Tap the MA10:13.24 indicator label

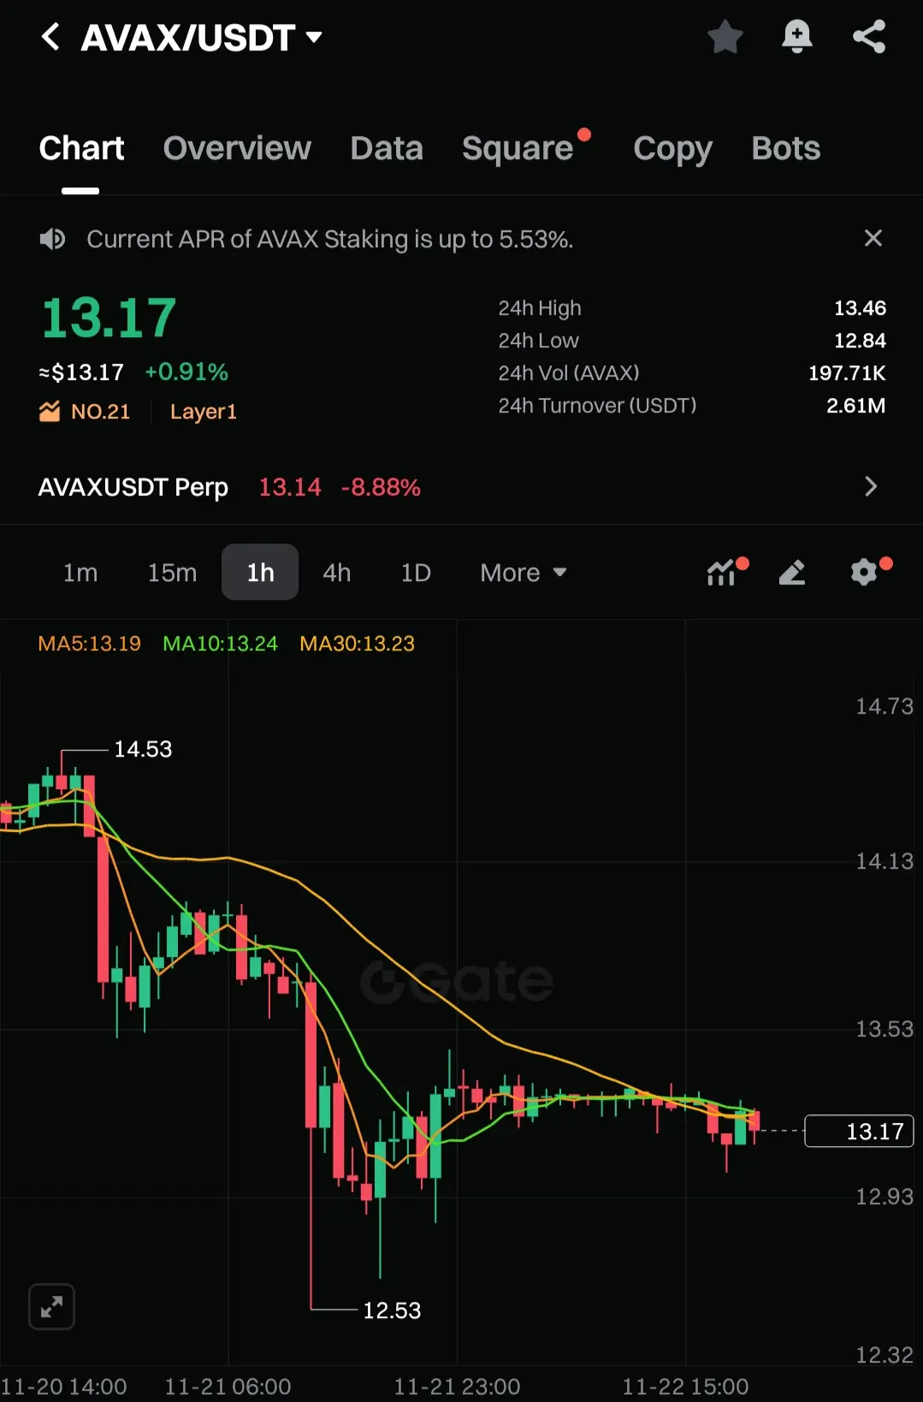[x=220, y=644]
